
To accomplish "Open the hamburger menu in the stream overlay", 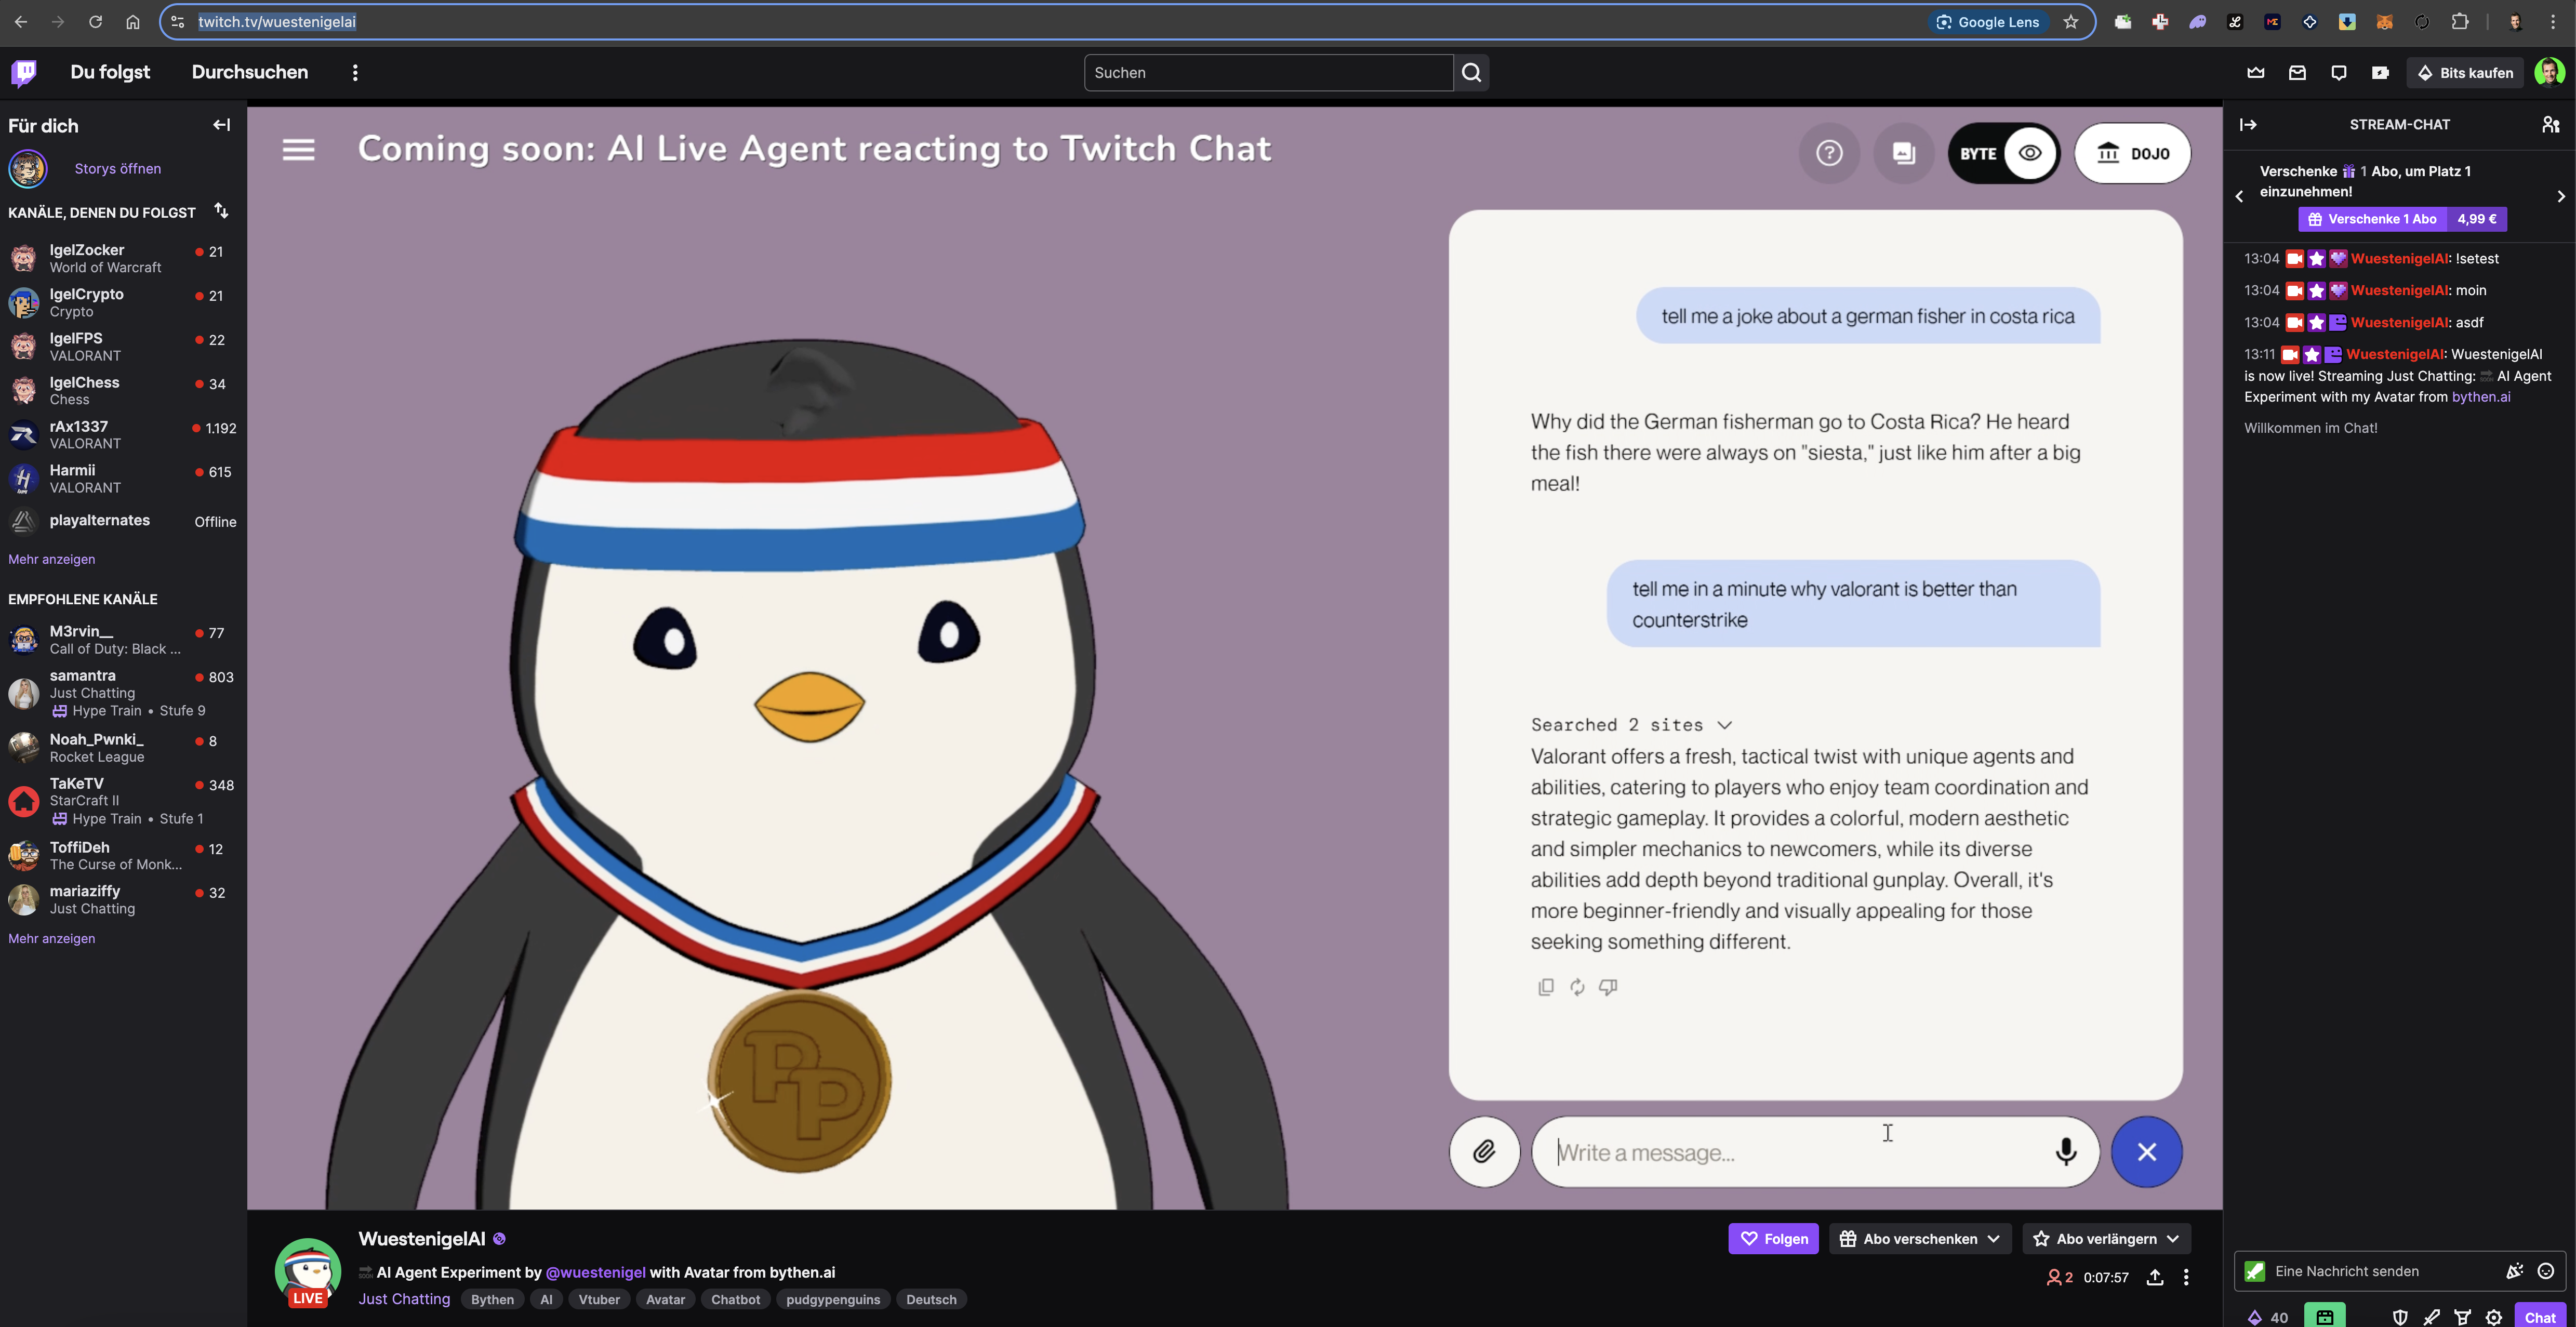I will [298, 150].
